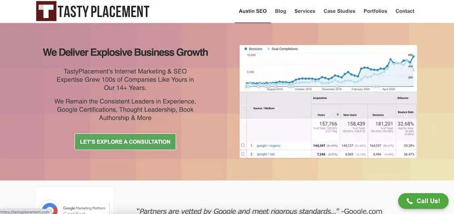Click the Goal Completions legend dot
Screen dimensions: 454x214
269,49
